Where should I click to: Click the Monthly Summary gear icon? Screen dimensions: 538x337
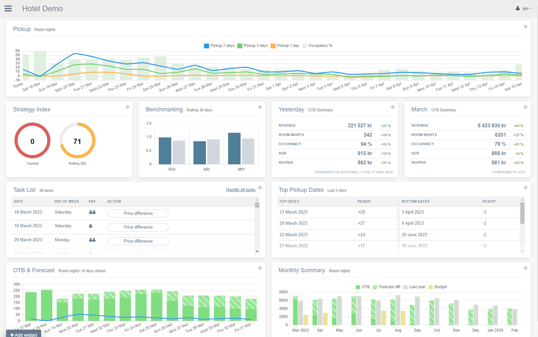[525, 268]
